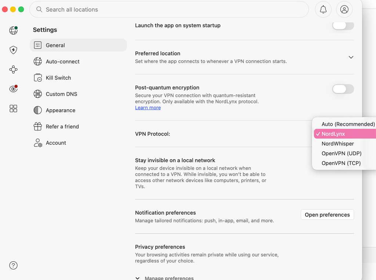Follow the Learn more link

pyautogui.click(x=148, y=108)
